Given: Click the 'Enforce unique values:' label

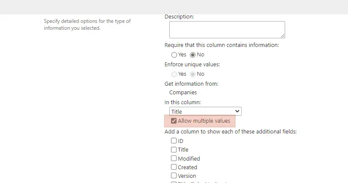Looking at the screenshot, I should 192,65.
